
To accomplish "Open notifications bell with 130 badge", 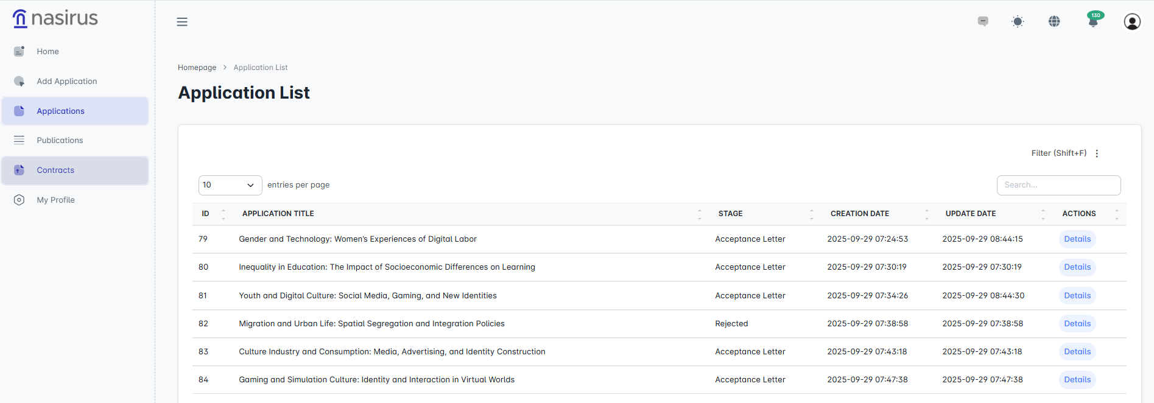I will pyautogui.click(x=1093, y=22).
